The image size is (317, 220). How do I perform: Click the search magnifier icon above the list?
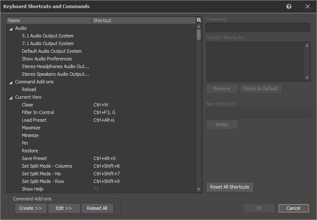(199, 20)
